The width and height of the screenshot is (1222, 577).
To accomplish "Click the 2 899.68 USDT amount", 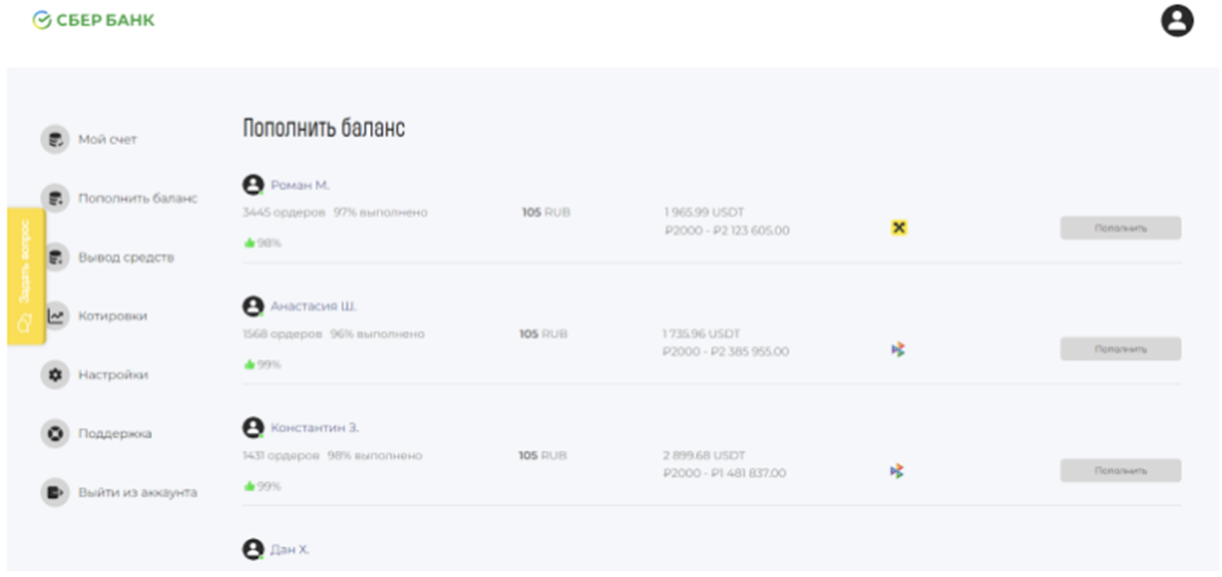I will pos(704,455).
